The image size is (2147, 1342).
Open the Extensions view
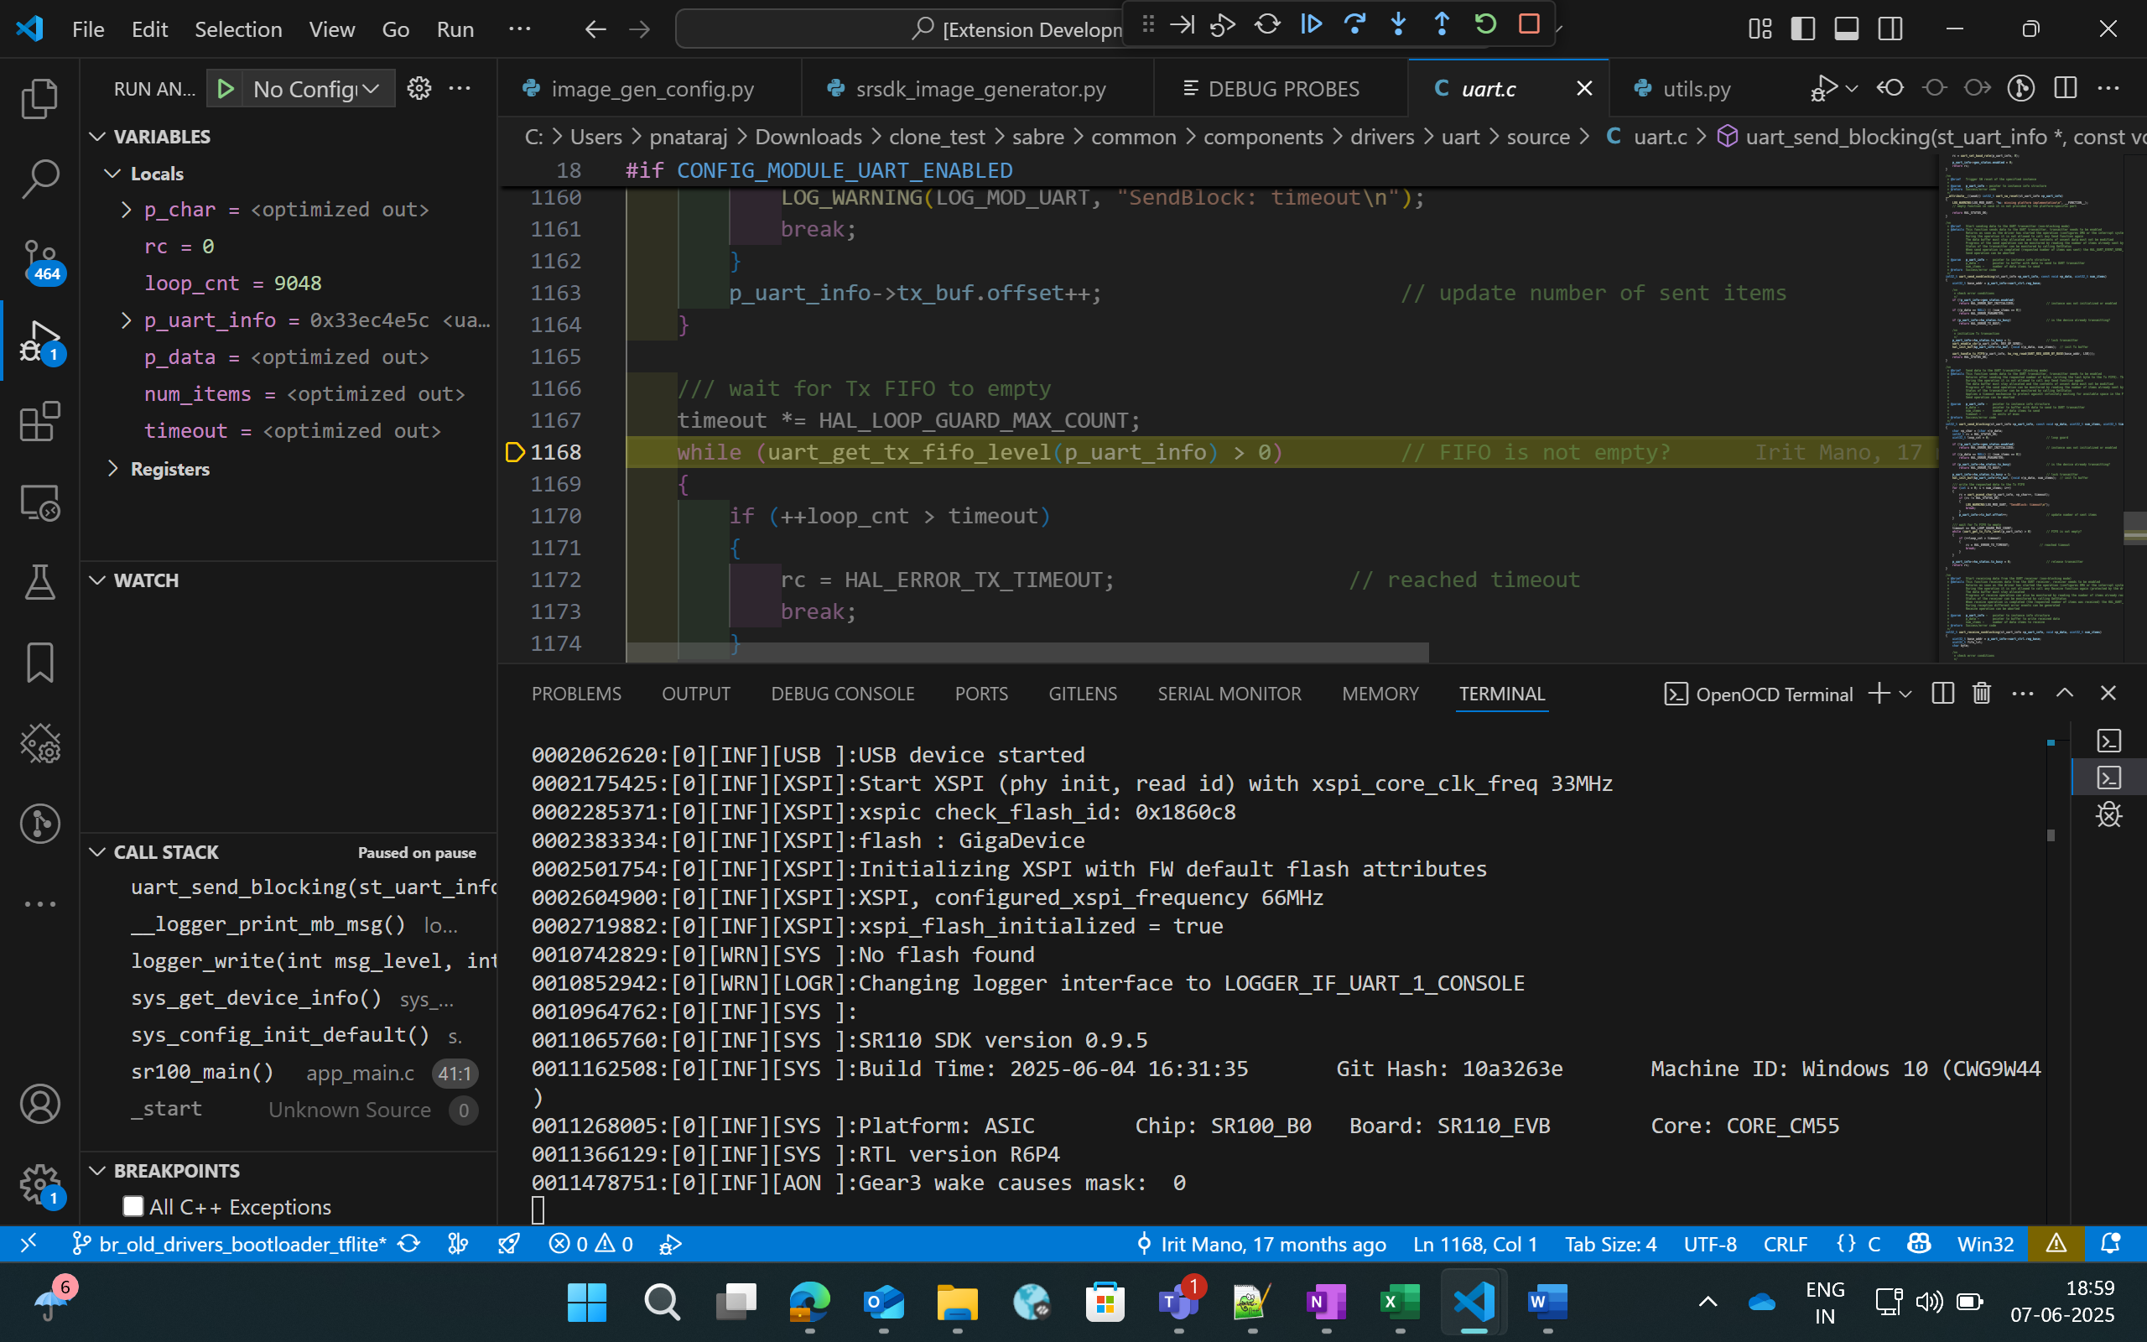tap(39, 421)
